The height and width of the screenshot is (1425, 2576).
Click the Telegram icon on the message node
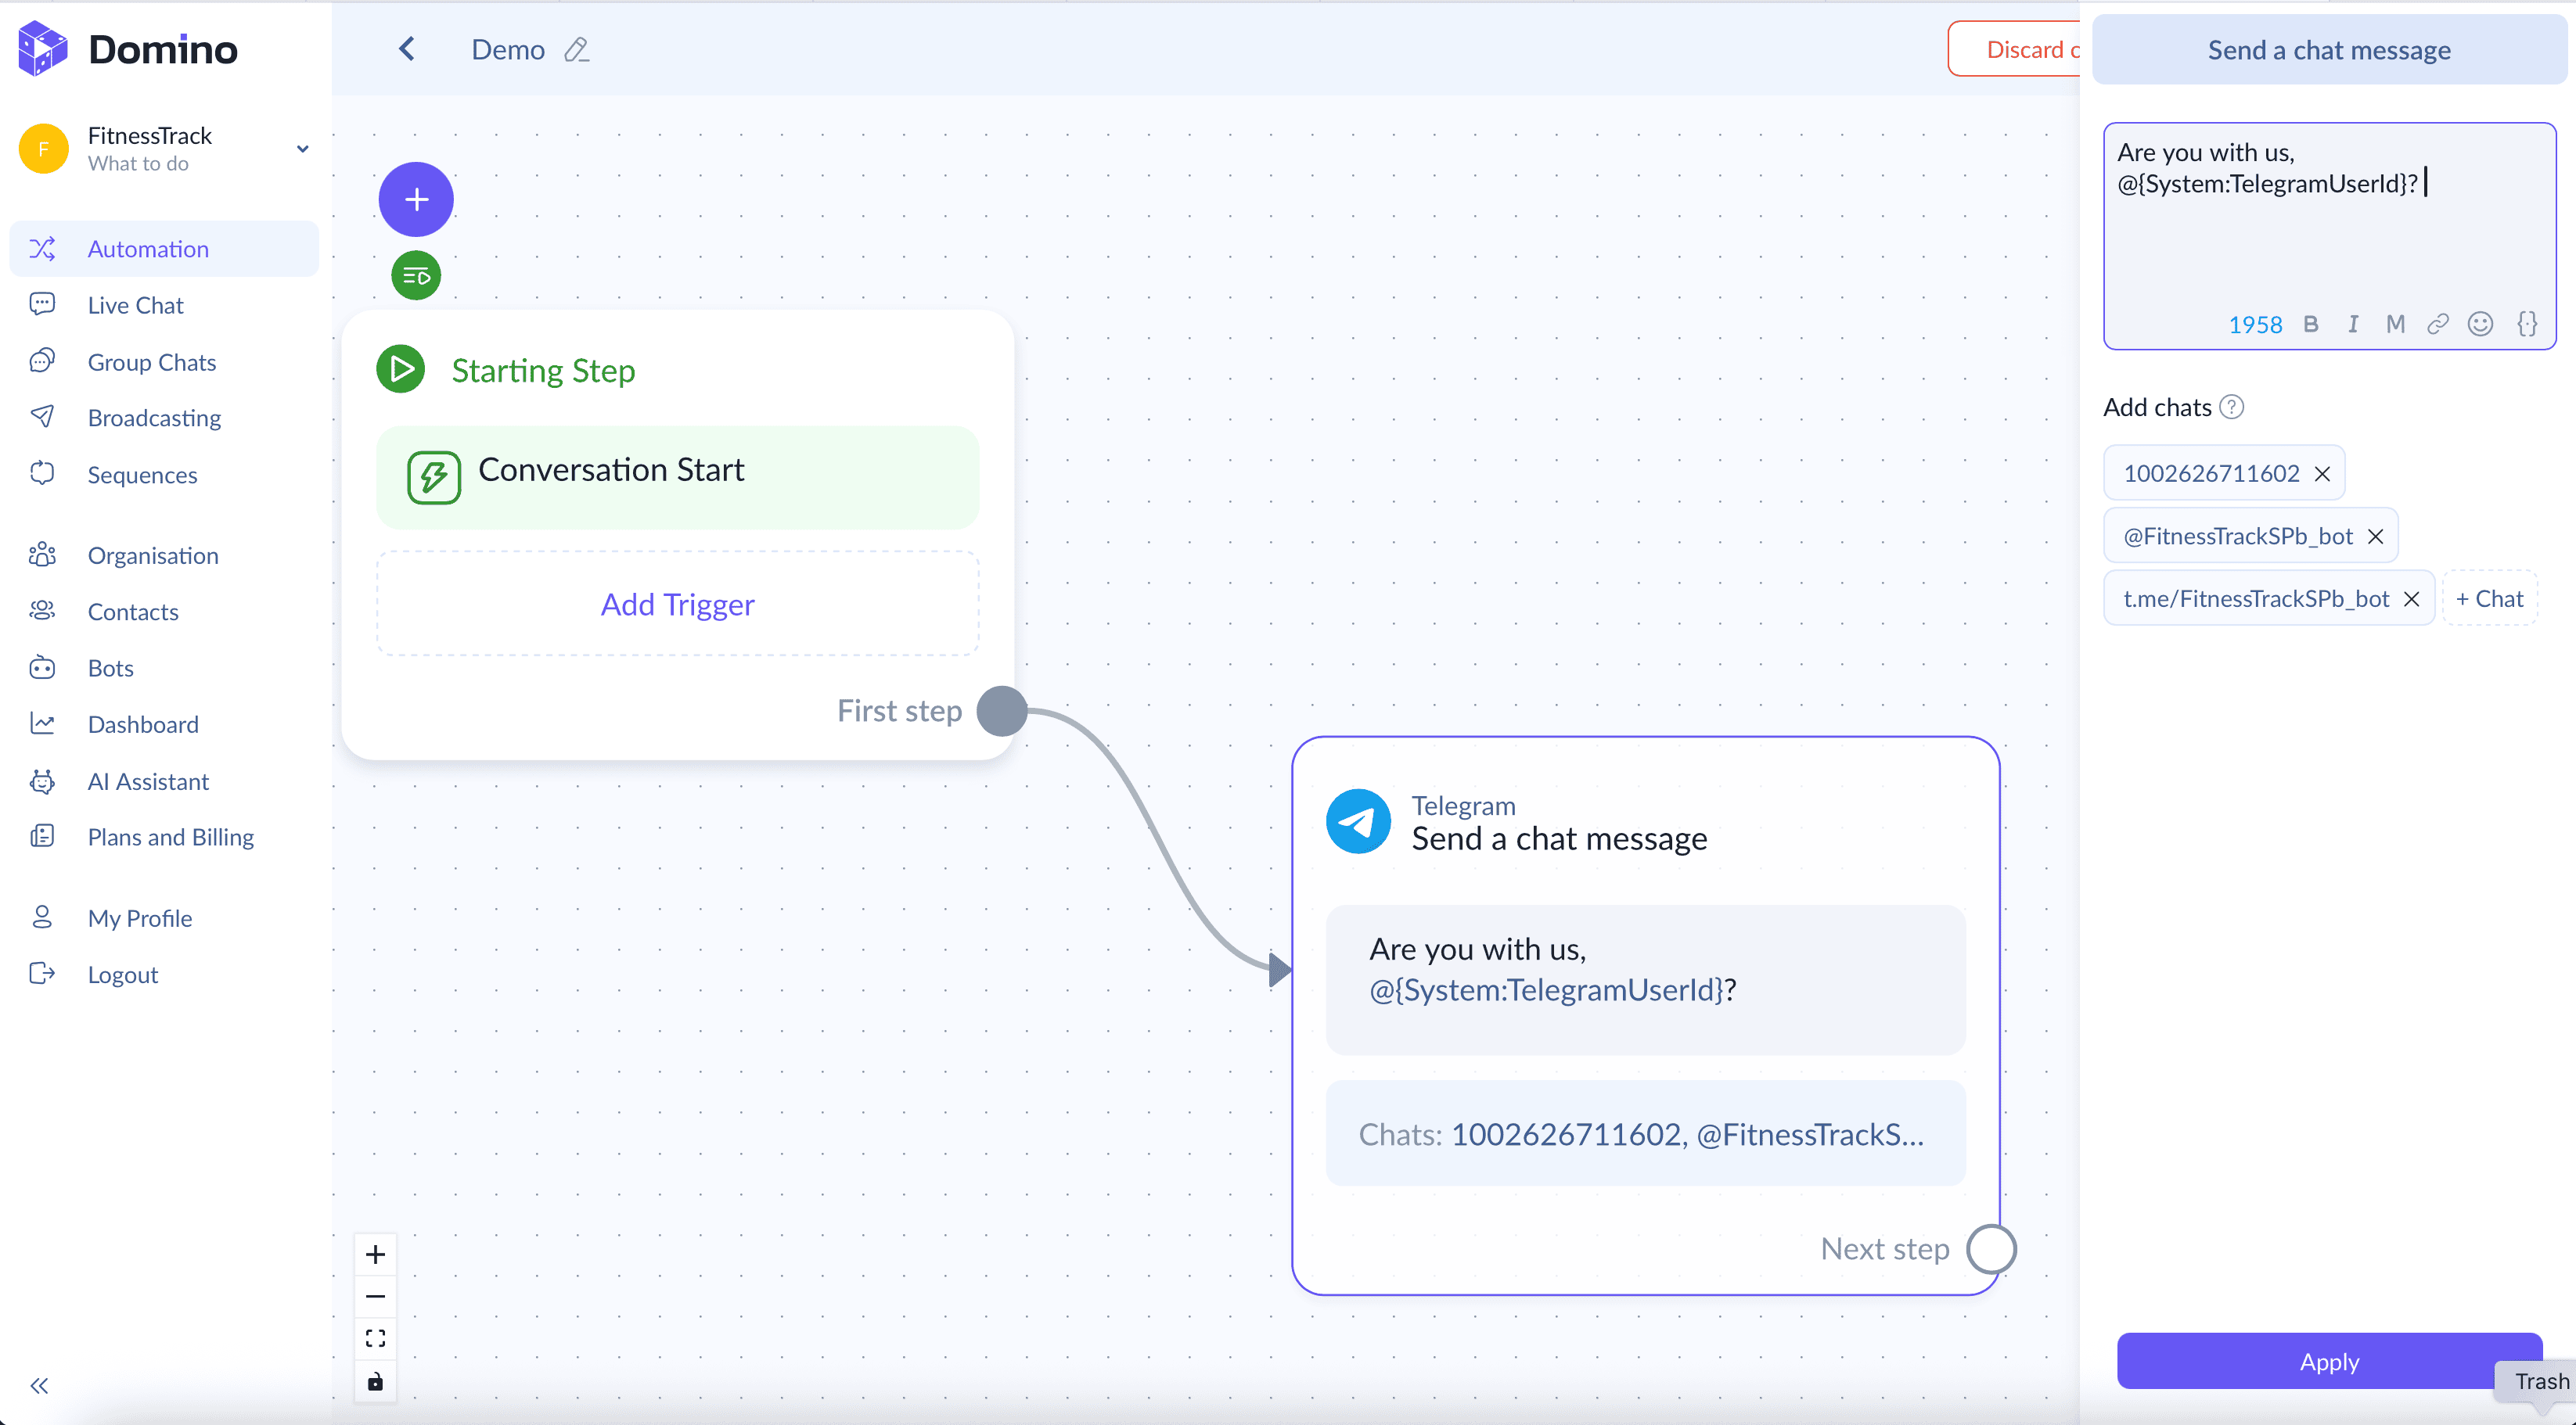1358,821
